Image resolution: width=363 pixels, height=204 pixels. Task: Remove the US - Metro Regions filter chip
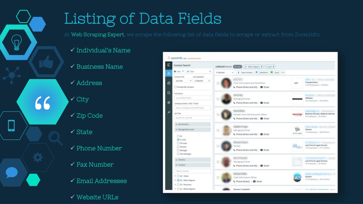pyautogui.click(x=262, y=67)
